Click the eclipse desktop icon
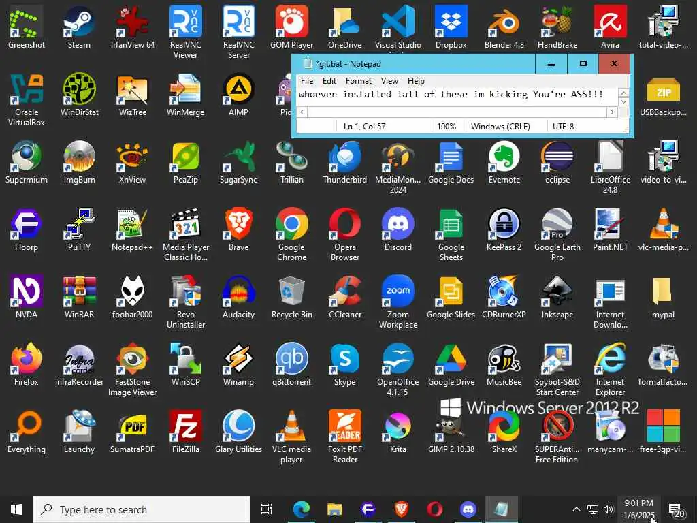 (x=557, y=162)
